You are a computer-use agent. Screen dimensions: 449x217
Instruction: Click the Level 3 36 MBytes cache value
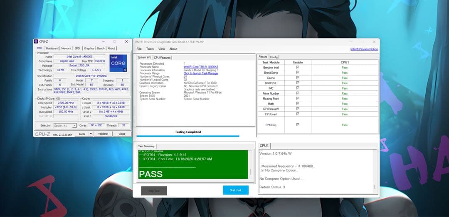tap(111, 116)
